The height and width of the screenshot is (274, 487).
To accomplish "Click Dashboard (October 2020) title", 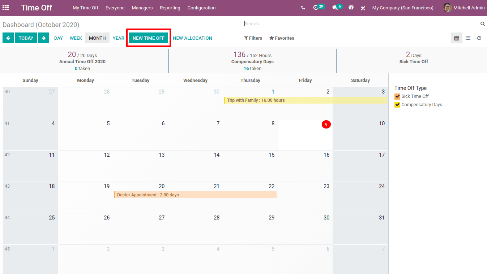I will [x=41, y=25].
